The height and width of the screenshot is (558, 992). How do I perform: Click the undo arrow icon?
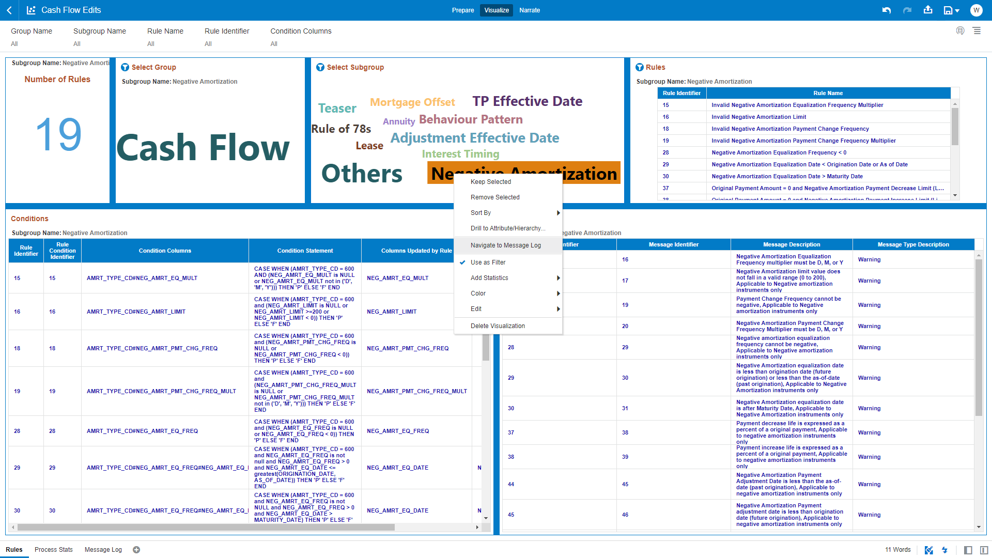(x=887, y=10)
